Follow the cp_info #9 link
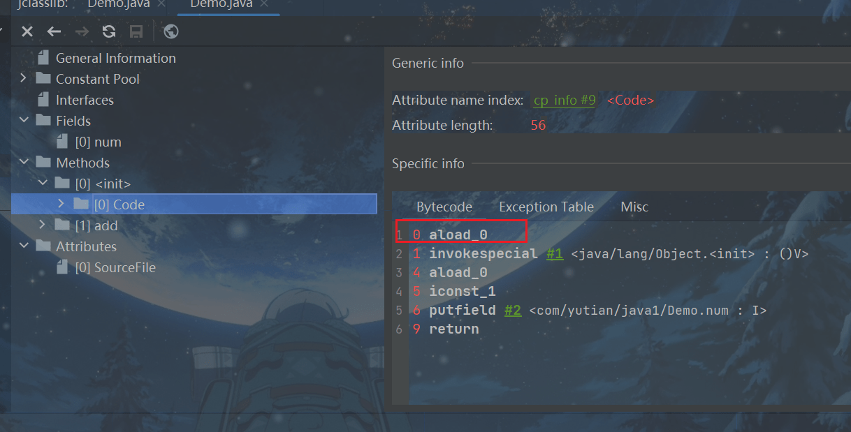The image size is (851, 432). [x=564, y=100]
